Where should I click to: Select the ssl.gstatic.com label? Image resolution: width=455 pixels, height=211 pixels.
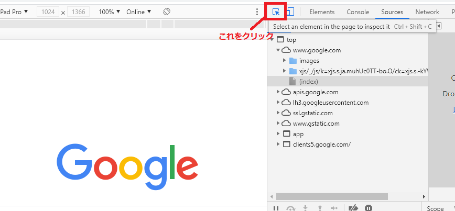tap(313, 113)
